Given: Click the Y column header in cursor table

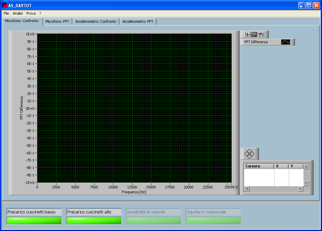Looking at the screenshot, I should (x=296, y=166).
